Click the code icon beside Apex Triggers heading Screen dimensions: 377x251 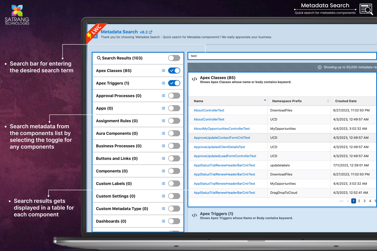pyautogui.click(x=194, y=215)
